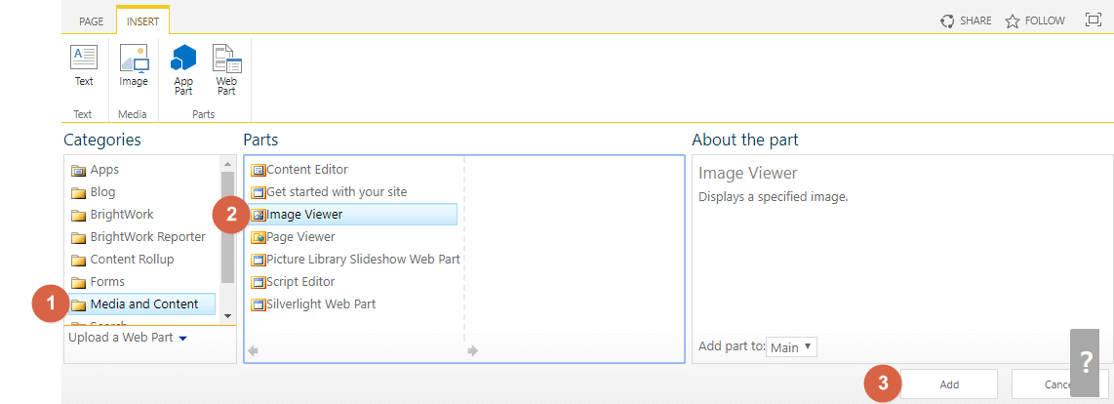Viewport: 1114px width, 404px height.
Task: Click the Content Editor part icon
Action: pos(259,170)
